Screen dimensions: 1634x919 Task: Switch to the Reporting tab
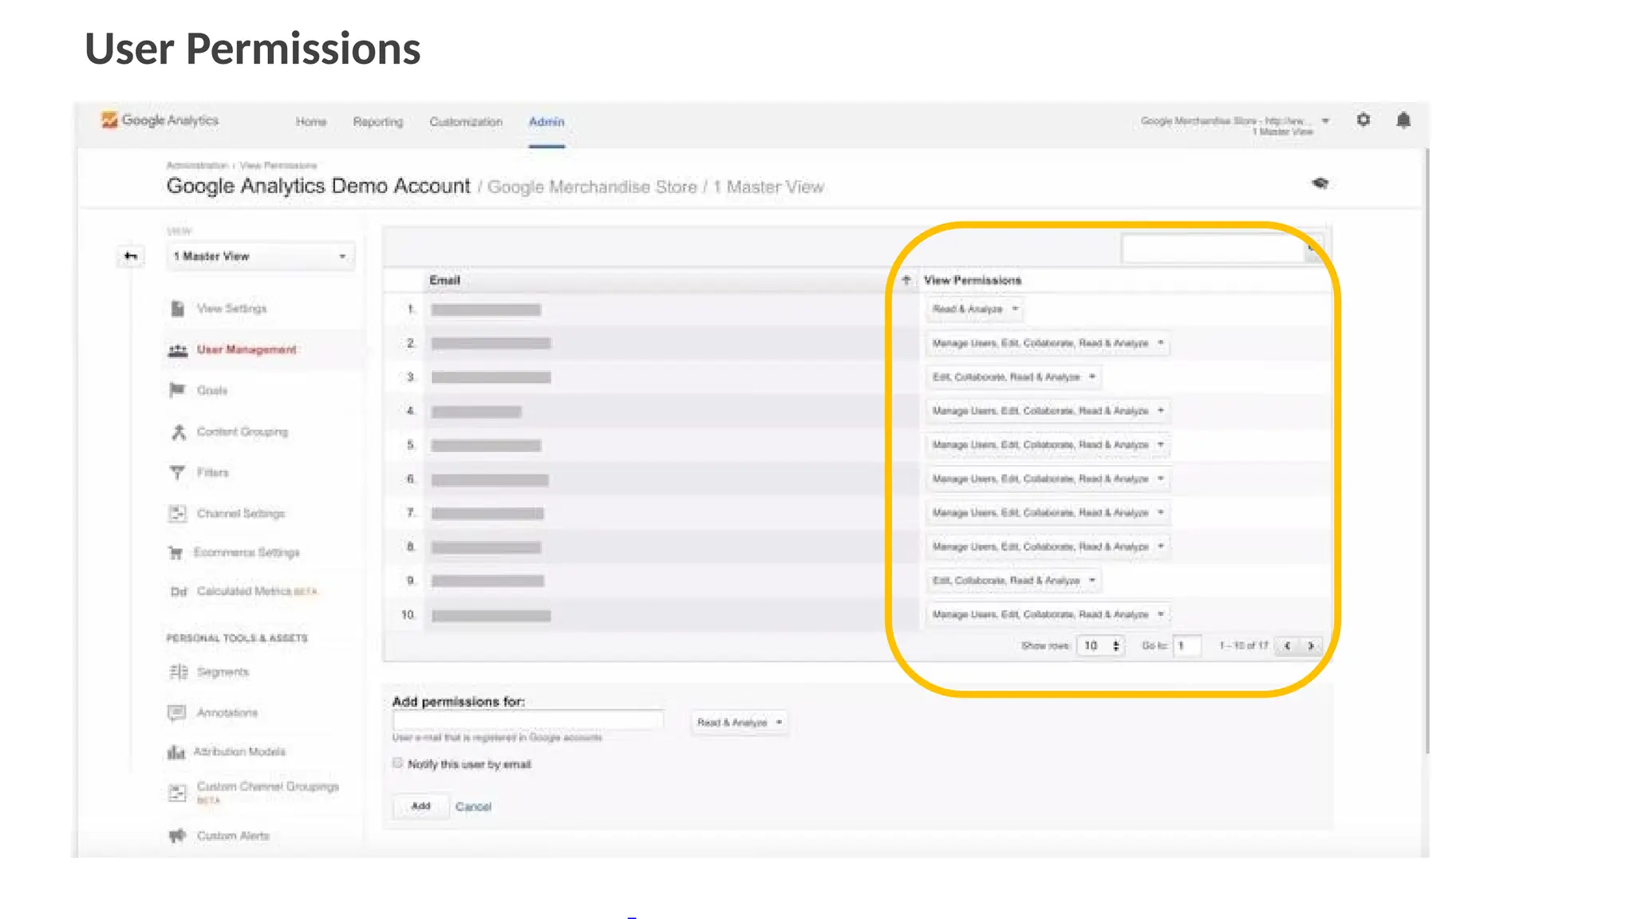(x=378, y=122)
